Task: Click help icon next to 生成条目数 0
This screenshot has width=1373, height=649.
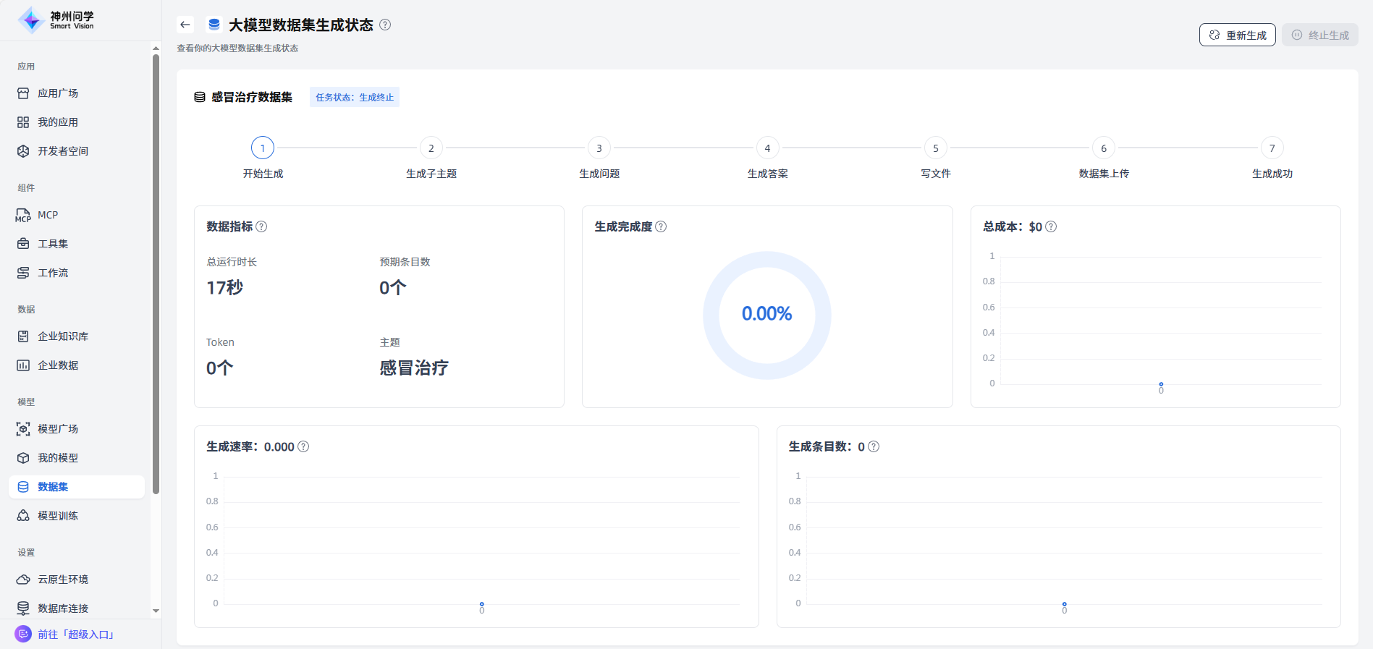Action: [874, 446]
